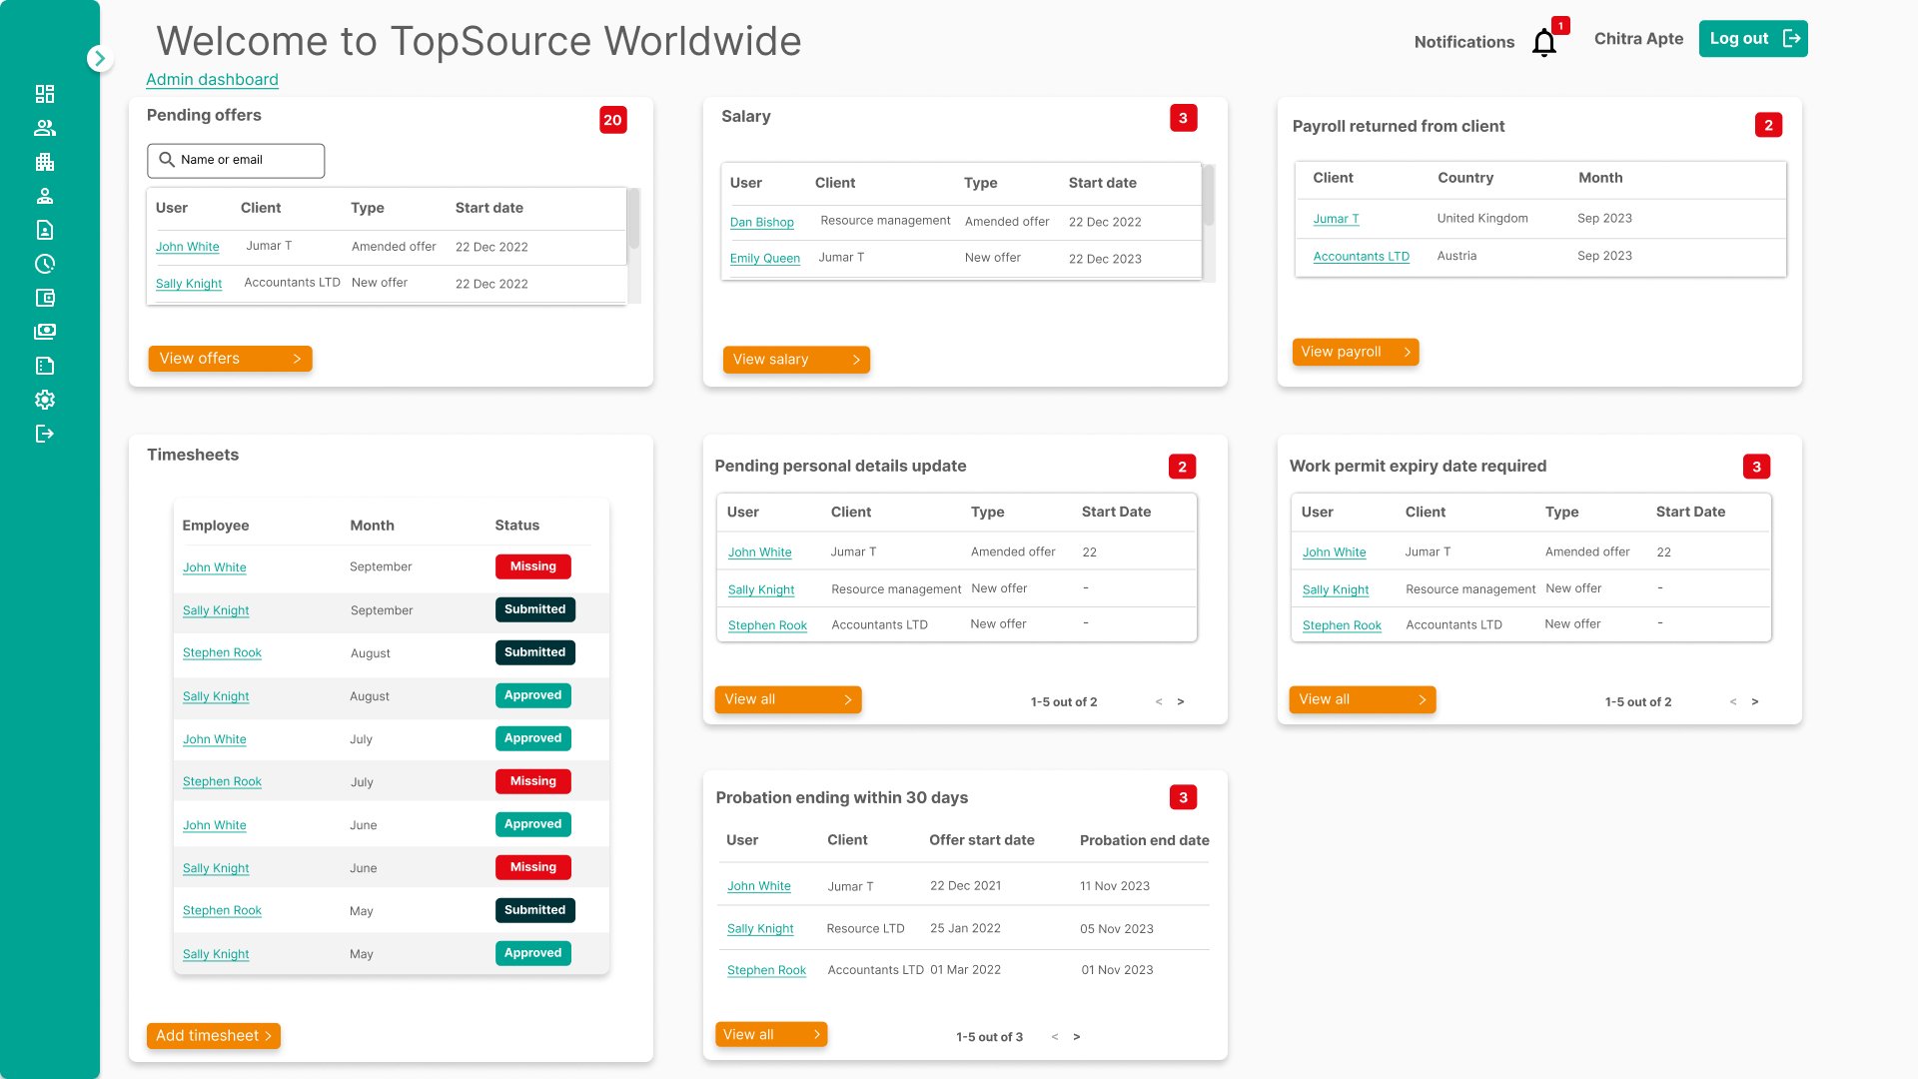1918x1079 pixels.
Task: Open the users group icon in sidebar
Action: (x=45, y=128)
